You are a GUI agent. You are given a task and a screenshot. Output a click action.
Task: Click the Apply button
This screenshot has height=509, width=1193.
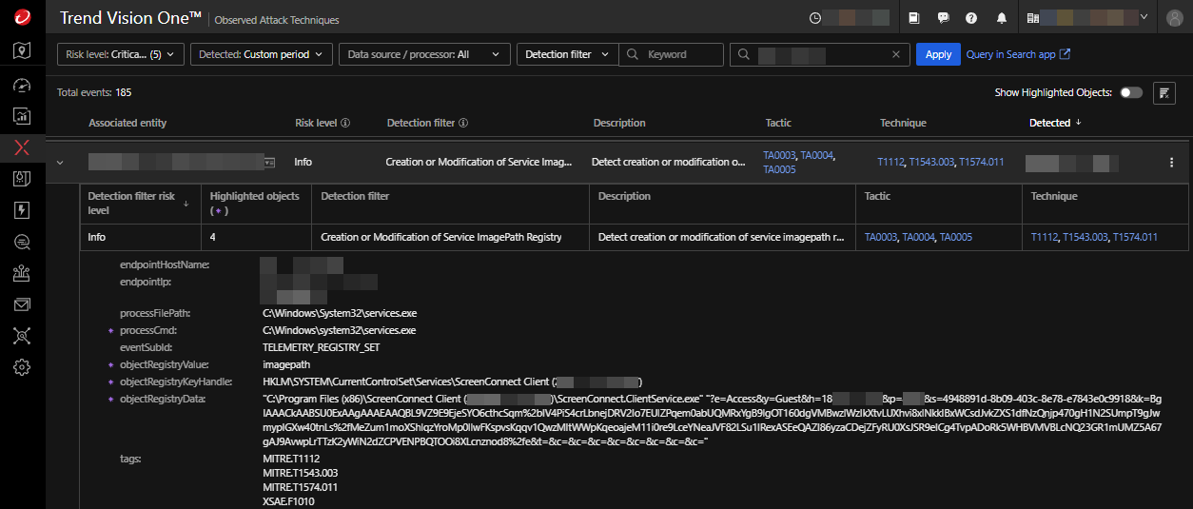tap(938, 54)
